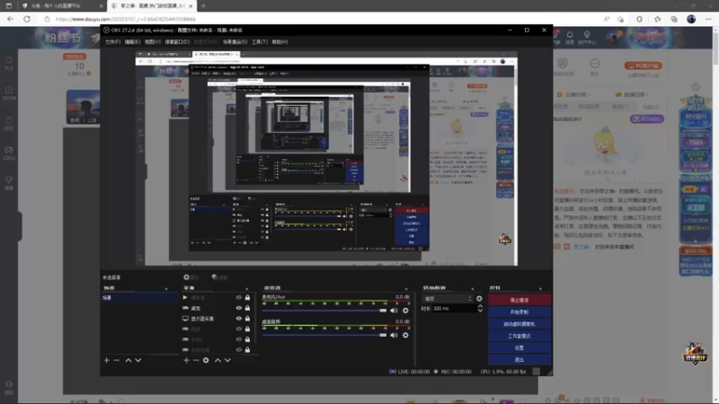
Task: Click the read aloud icon in the address bar
Action: [x=607, y=19]
